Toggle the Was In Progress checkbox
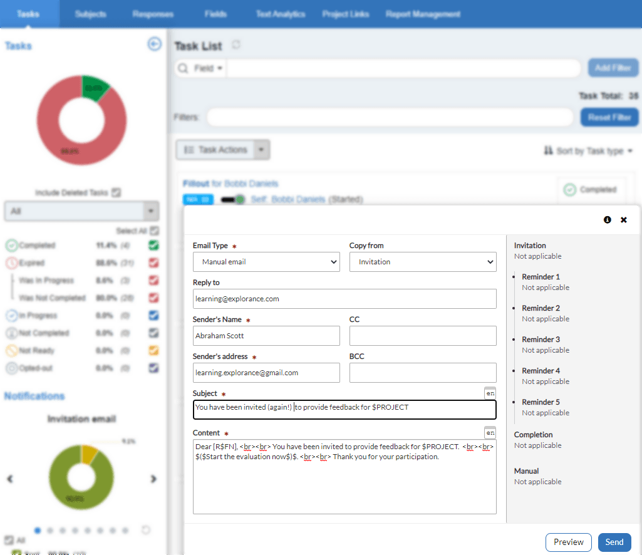 (x=153, y=280)
